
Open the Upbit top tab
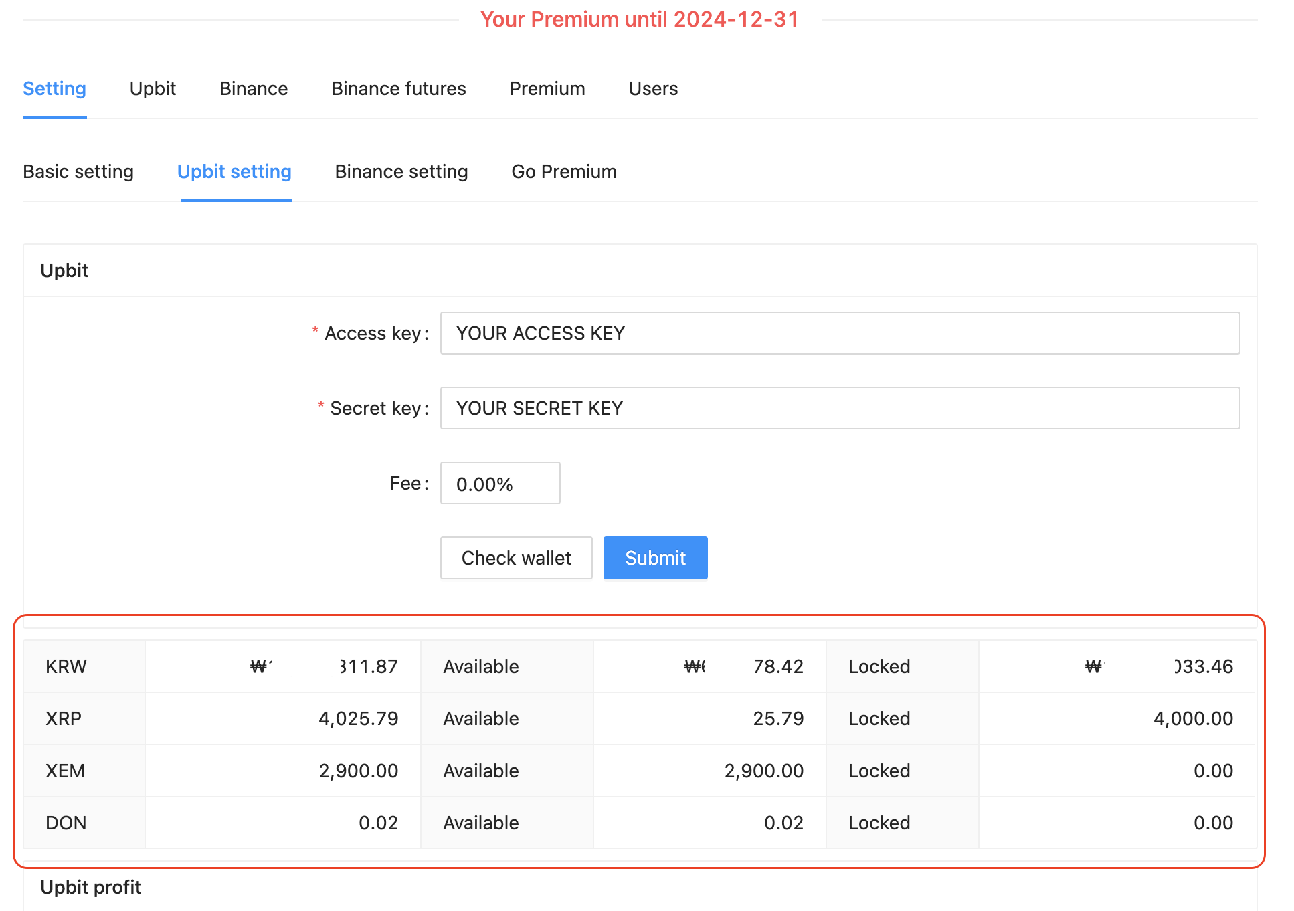153,88
